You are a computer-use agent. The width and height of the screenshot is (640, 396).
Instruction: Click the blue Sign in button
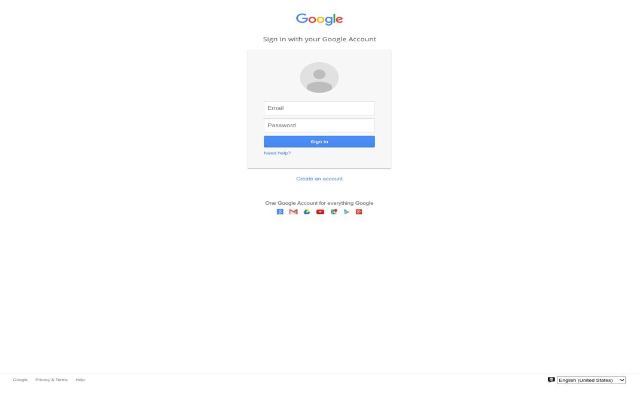pyautogui.click(x=319, y=142)
